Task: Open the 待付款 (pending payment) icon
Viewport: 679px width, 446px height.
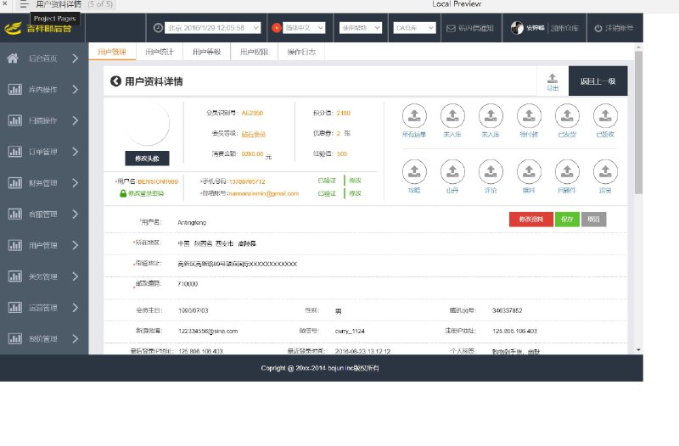Action: (529, 116)
